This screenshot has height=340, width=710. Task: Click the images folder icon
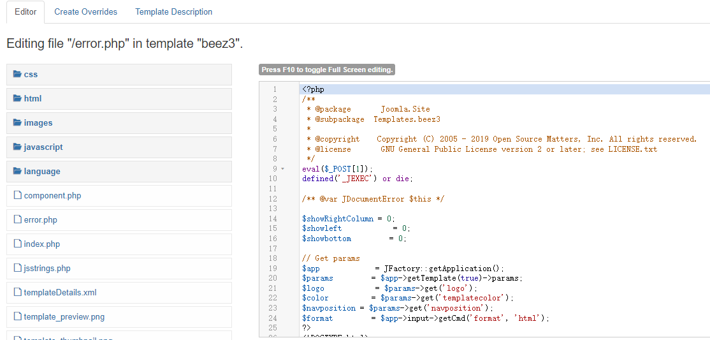point(17,123)
